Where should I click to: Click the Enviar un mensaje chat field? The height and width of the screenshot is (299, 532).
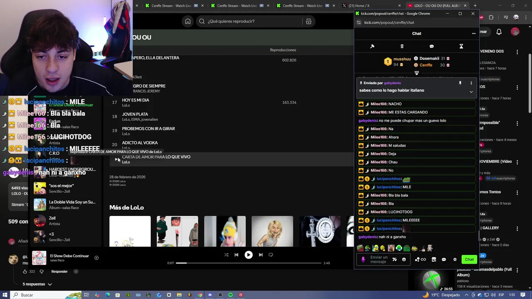pos(379,260)
